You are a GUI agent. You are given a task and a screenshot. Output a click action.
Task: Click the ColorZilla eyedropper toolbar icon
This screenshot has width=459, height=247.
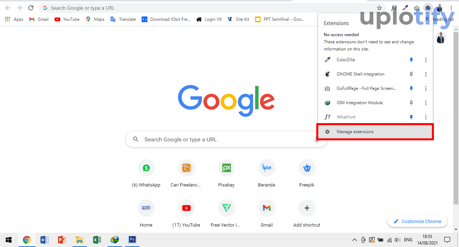coord(405,8)
